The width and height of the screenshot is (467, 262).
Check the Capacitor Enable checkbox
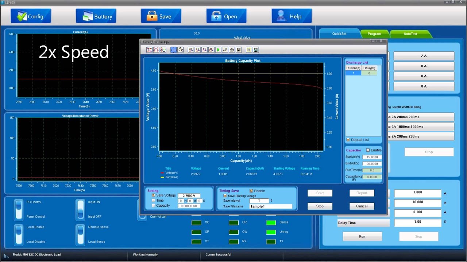click(368, 150)
